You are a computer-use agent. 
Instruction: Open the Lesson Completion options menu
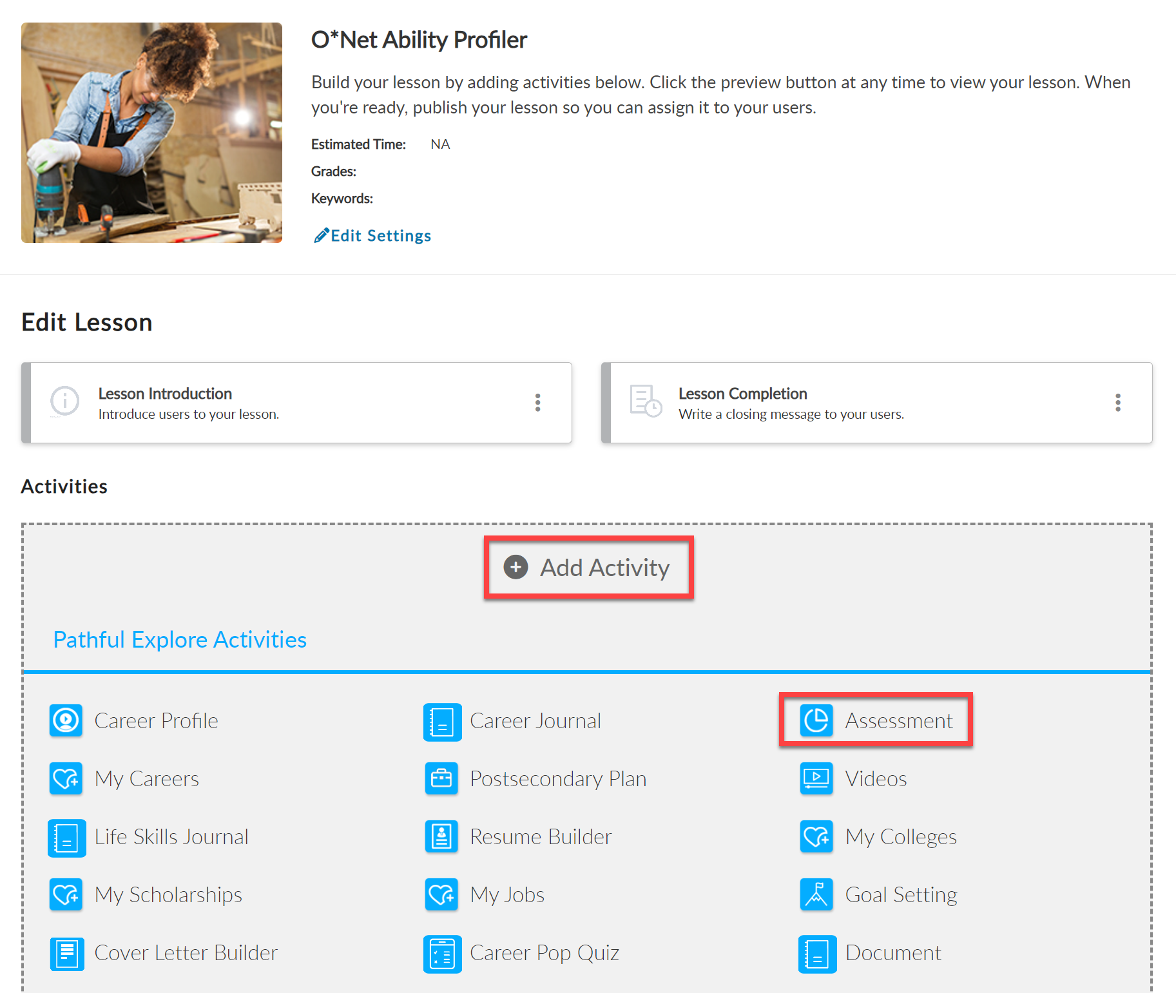coord(1118,402)
